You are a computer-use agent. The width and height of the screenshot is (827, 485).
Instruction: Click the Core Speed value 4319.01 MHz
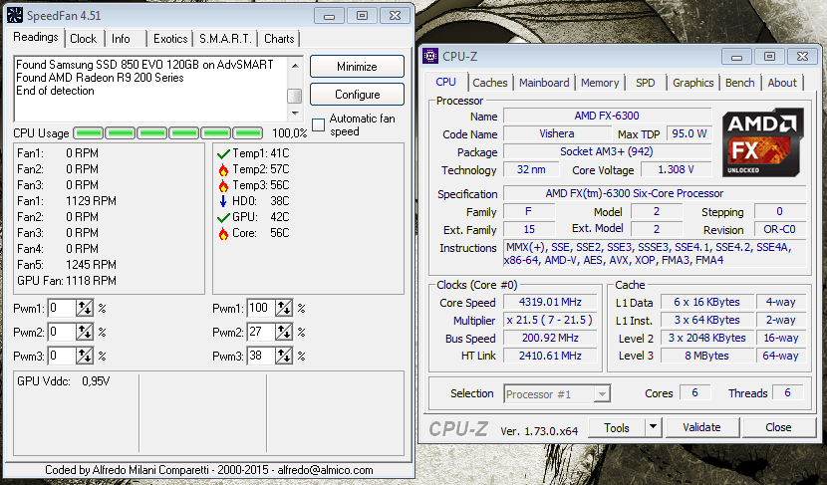click(550, 302)
